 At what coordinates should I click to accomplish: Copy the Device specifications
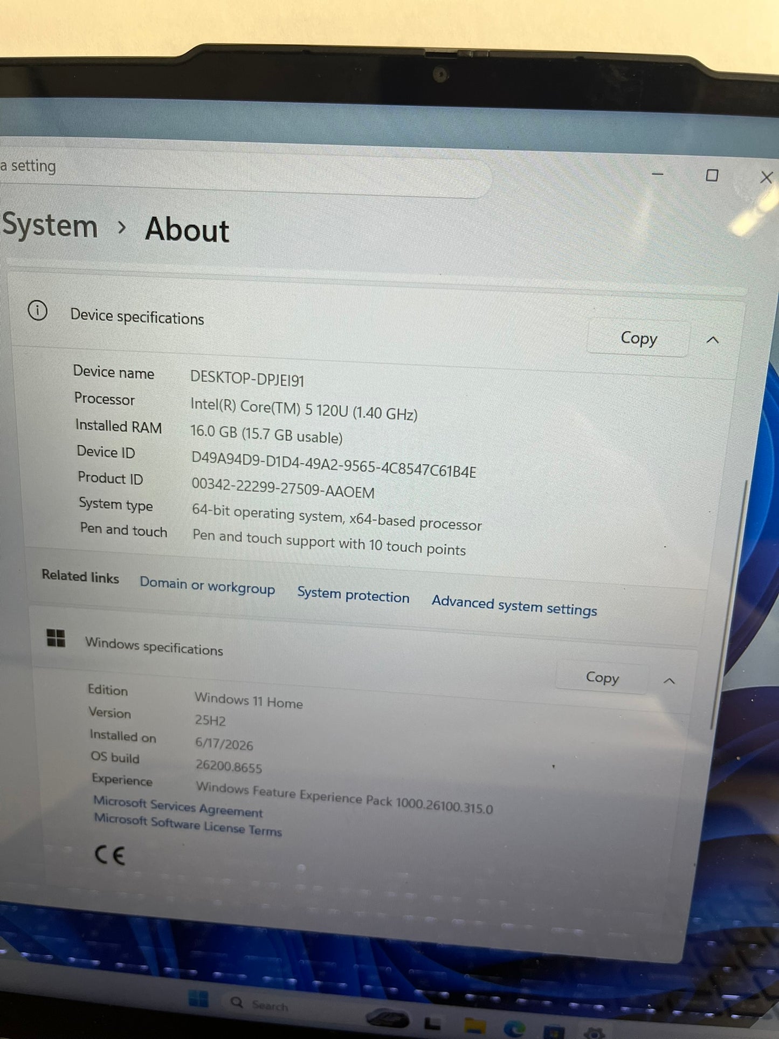click(638, 338)
